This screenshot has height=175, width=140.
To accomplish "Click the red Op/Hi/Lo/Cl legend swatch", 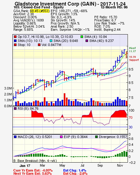I will click(15, 37).
